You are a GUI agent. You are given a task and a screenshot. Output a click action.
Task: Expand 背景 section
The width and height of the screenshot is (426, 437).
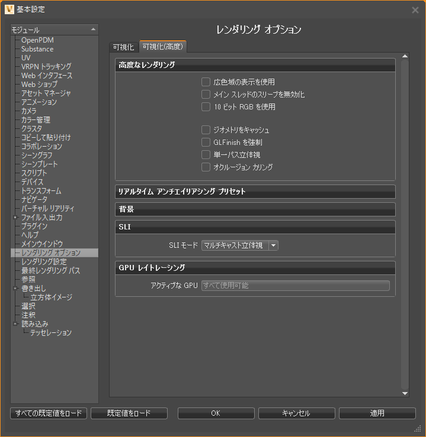coord(255,209)
